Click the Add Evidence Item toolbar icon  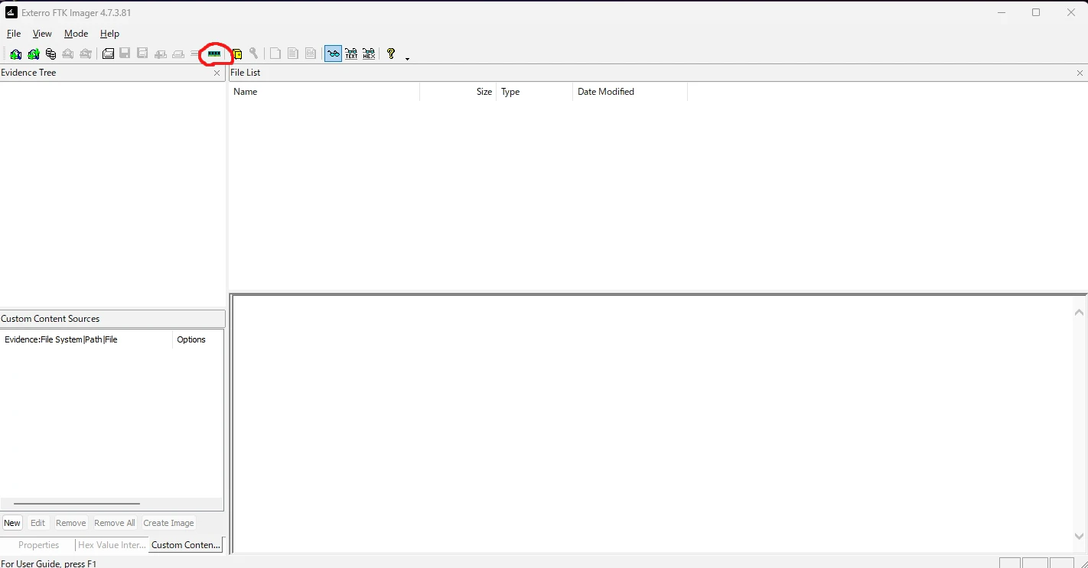pyautogui.click(x=15, y=54)
